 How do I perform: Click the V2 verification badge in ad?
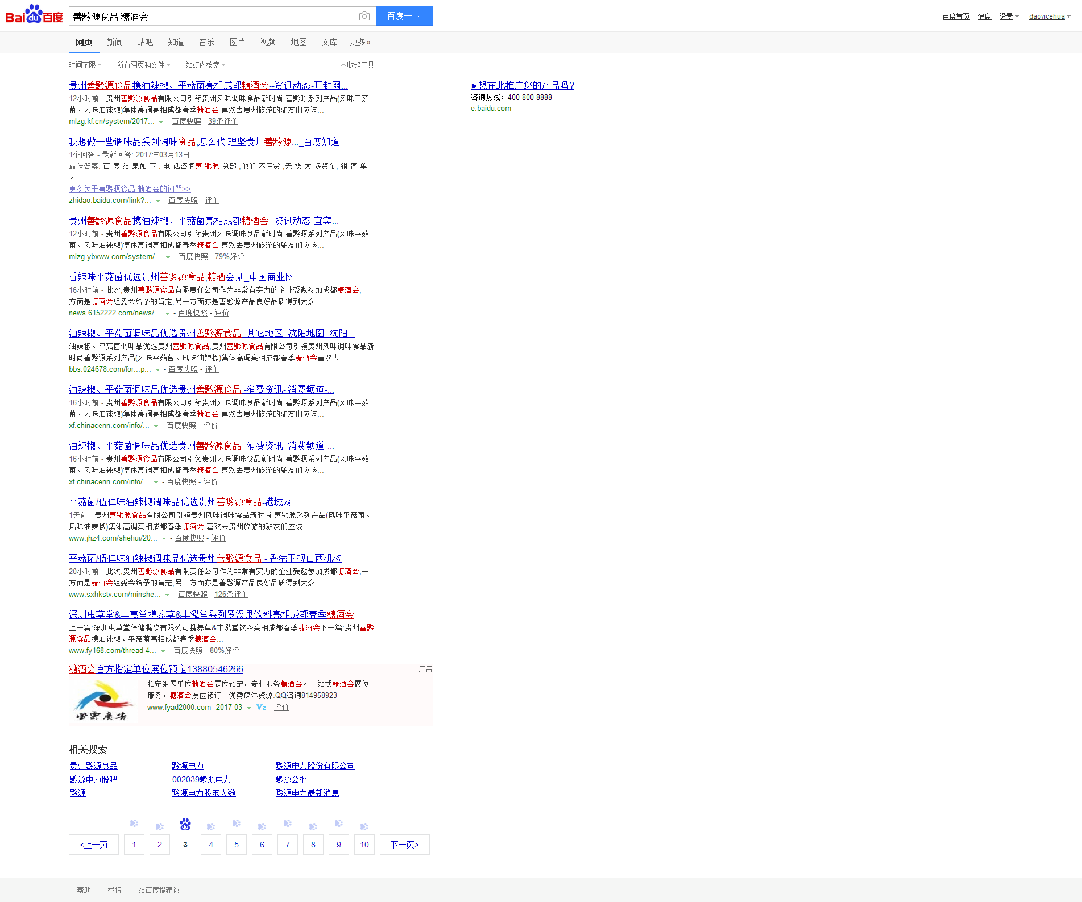tap(261, 708)
